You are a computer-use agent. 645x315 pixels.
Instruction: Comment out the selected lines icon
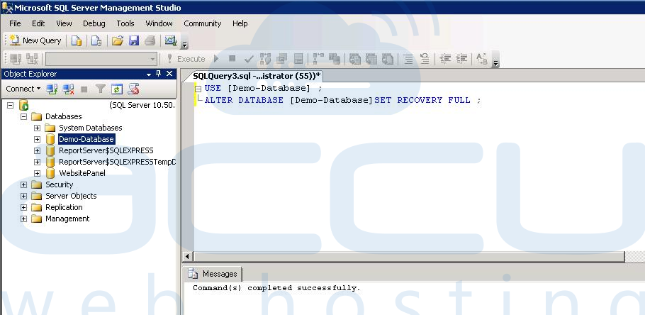click(x=408, y=59)
